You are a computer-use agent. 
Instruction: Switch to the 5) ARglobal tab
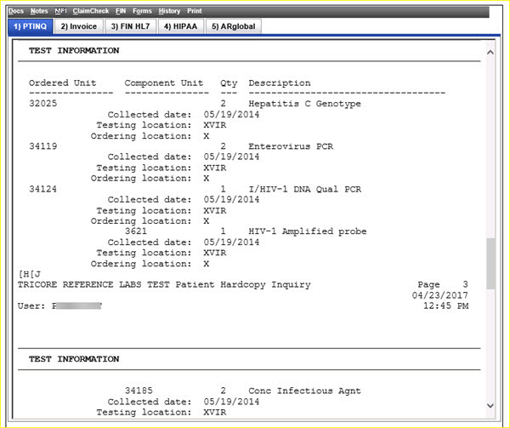[231, 26]
